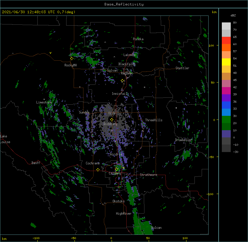Screen dimensions: 248x242
Task: Select the dBZ legend heading
Action: (x=233, y=15)
